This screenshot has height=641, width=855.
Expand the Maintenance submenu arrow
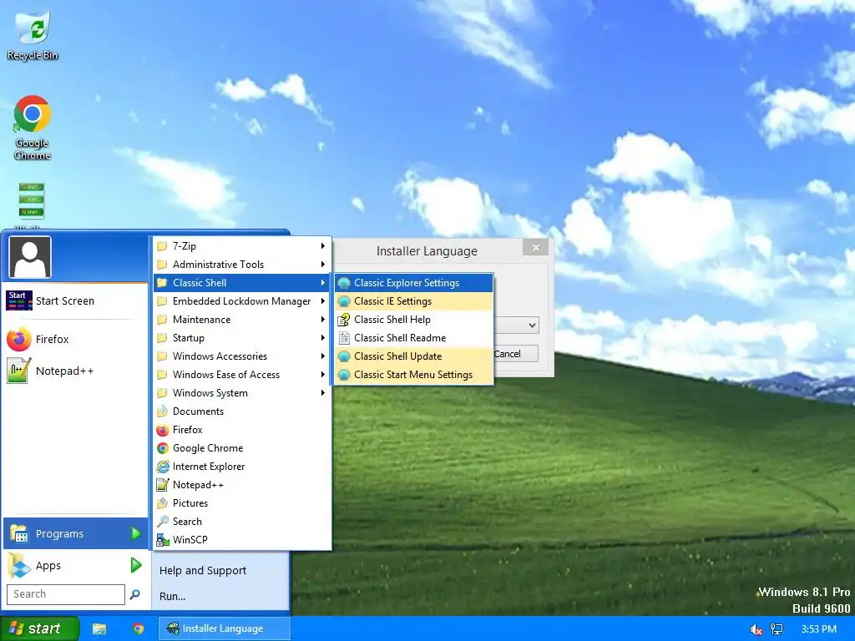pos(323,320)
